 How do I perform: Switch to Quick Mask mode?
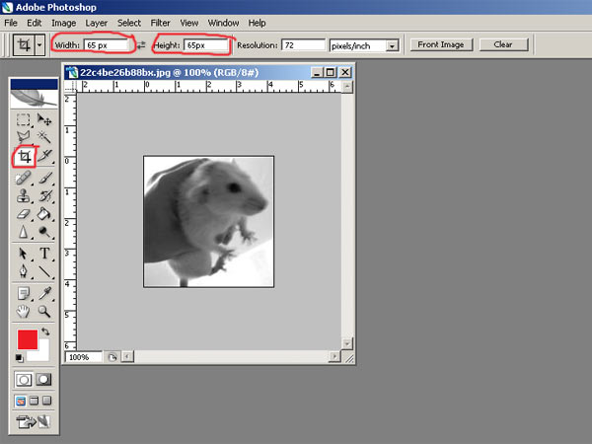(43, 380)
